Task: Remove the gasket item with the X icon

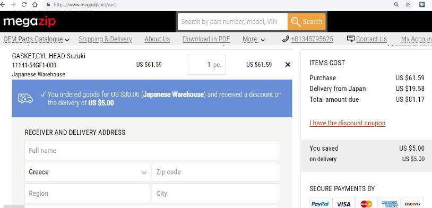Action: [288, 65]
